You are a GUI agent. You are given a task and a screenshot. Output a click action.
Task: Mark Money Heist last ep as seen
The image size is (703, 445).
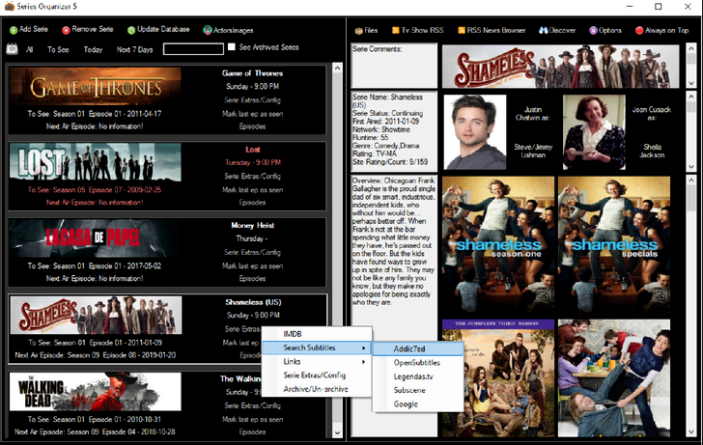click(x=252, y=266)
